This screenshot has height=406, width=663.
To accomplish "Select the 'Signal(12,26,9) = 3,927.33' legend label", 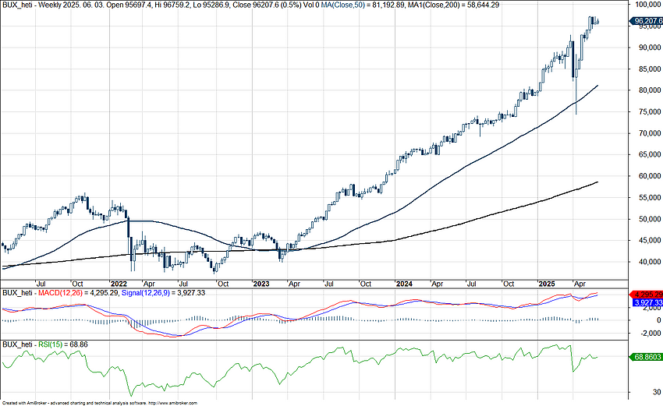I will [163, 293].
